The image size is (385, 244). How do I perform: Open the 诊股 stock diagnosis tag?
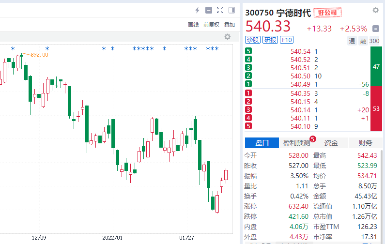click(253, 40)
